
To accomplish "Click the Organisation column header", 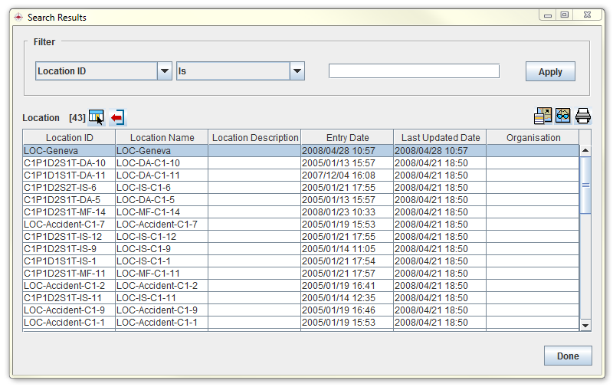I will click(533, 138).
